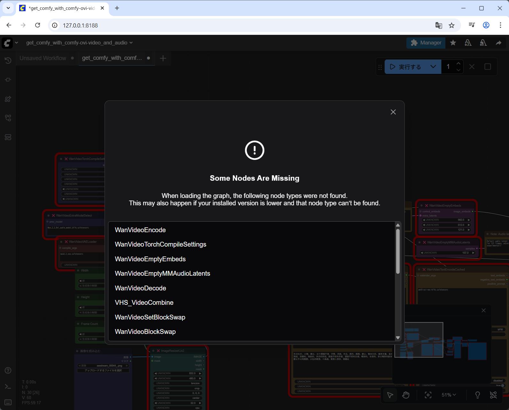Click the Fit View icon
The height and width of the screenshot is (410, 509).
428,395
